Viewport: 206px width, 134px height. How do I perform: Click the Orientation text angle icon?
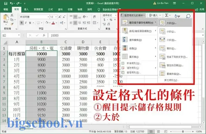(x=84, y=17)
